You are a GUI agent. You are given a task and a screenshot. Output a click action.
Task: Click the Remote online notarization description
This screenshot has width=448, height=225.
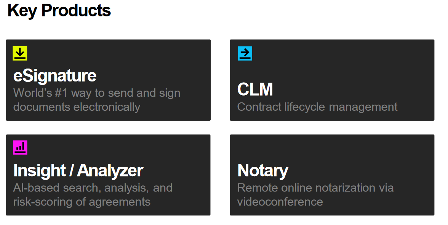click(x=315, y=195)
